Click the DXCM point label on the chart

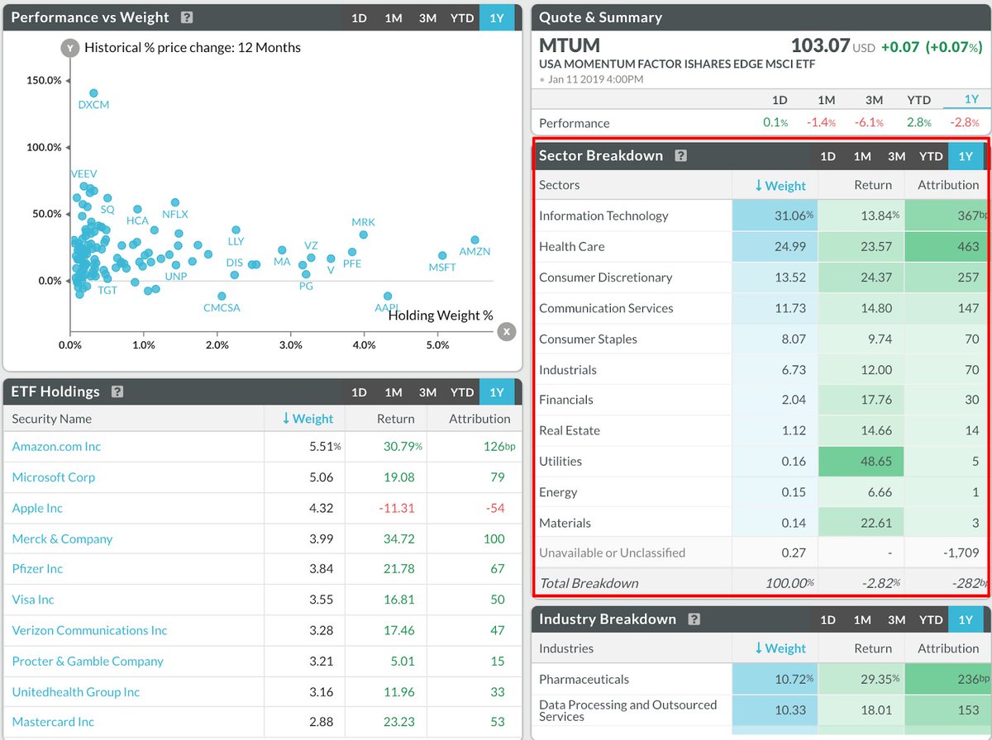(x=93, y=105)
